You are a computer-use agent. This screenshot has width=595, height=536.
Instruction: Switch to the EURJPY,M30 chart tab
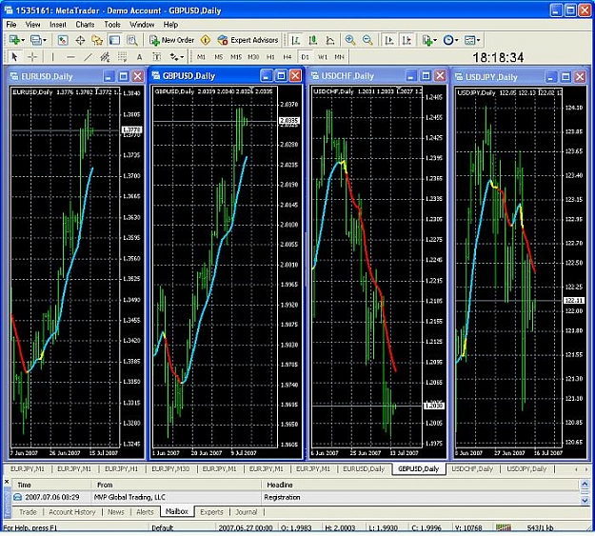point(170,469)
